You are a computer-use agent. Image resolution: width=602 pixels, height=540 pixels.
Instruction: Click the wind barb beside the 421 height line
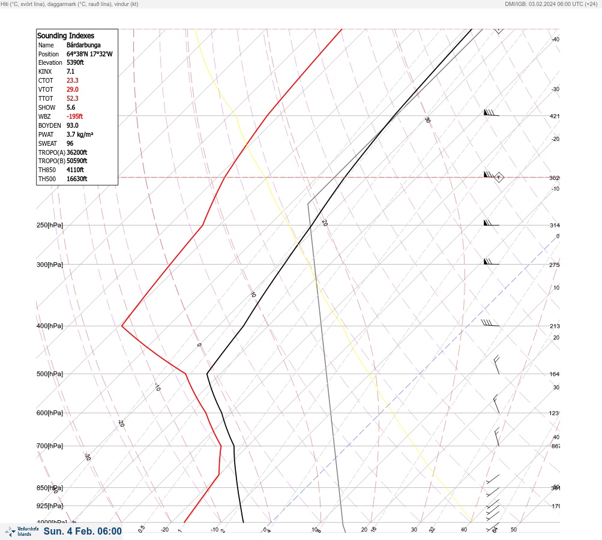pyautogui.click(x=491, y=113)
